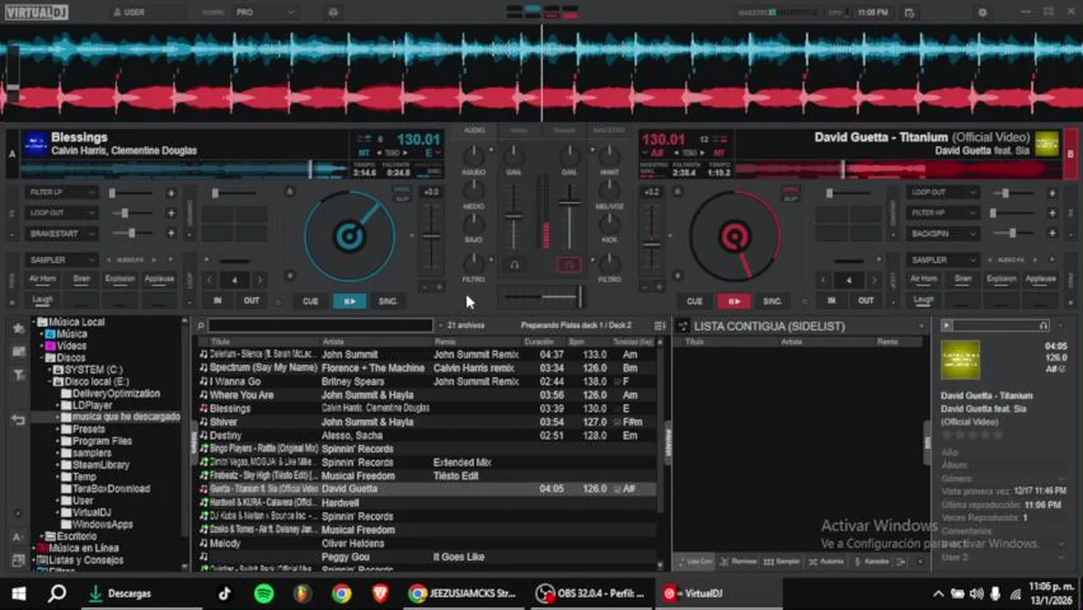
Task: Open VirtualDJ settings gear
Action: tap(982, 13)
